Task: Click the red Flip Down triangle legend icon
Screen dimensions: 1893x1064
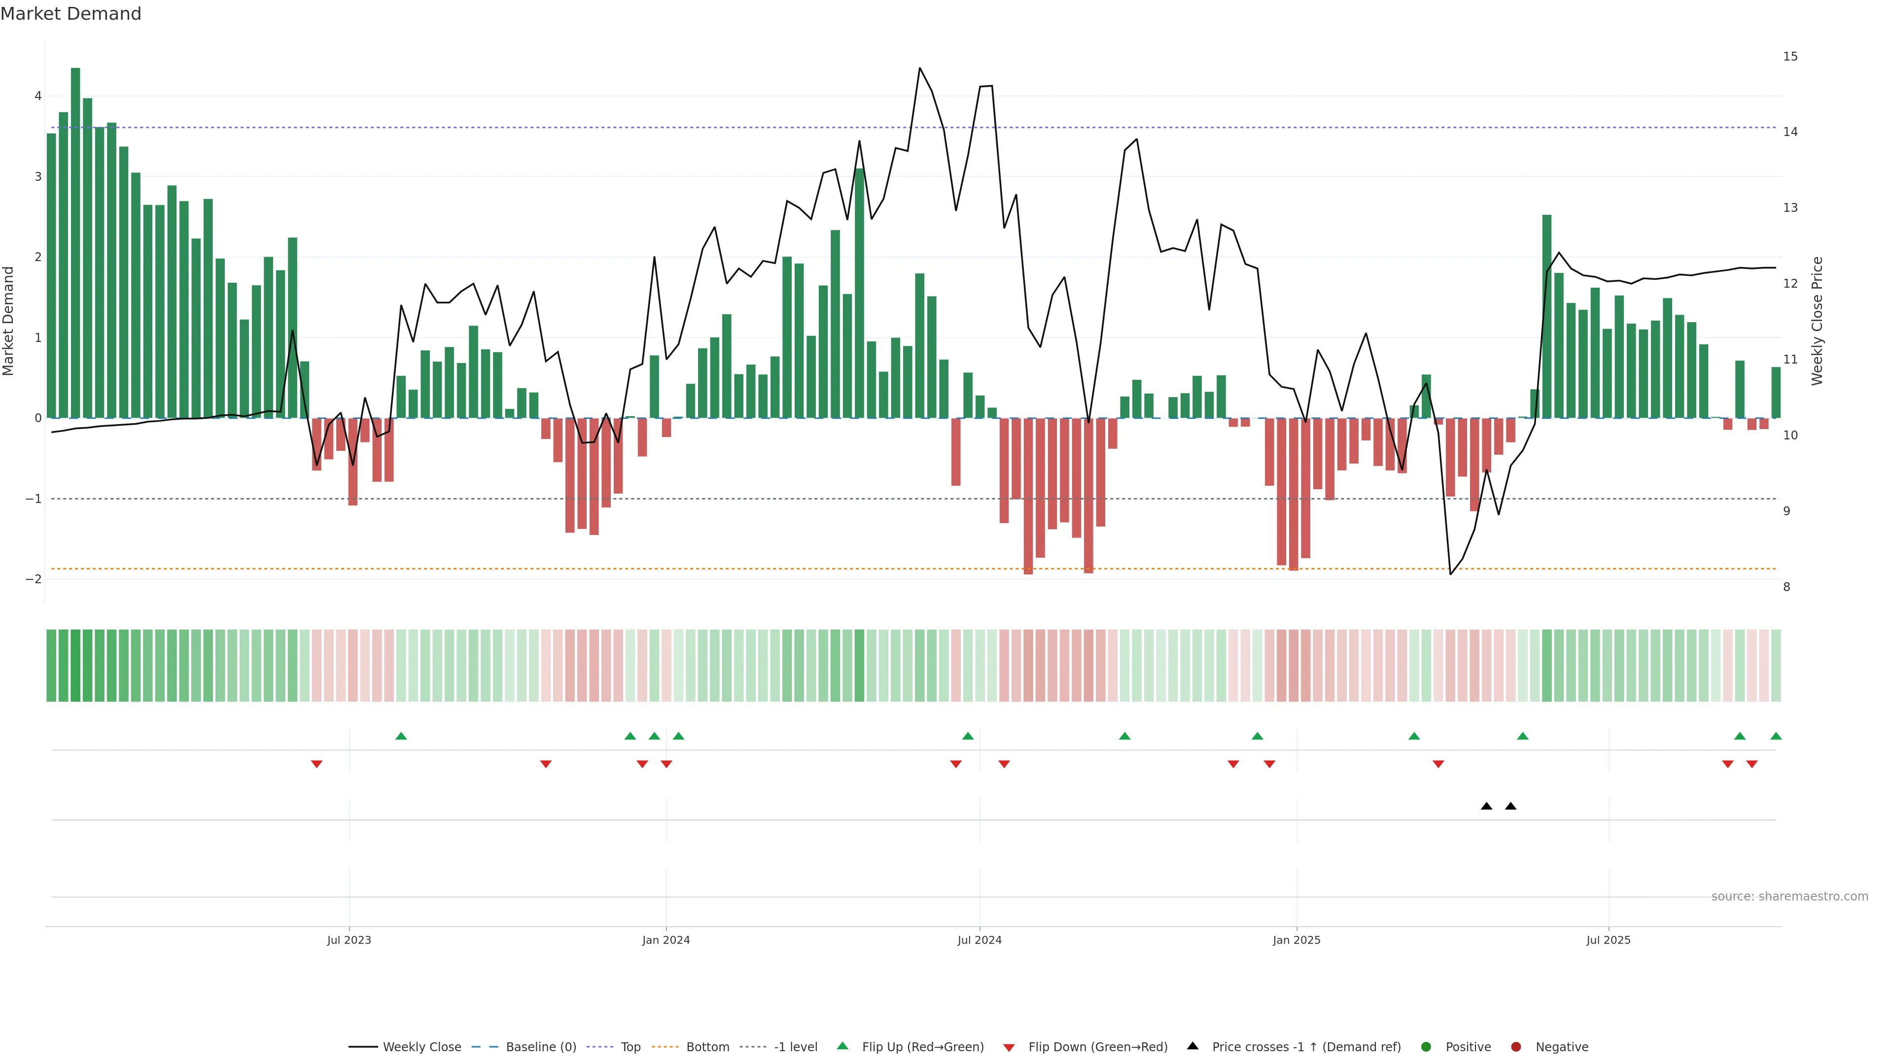Action: coord(1009,1047)
